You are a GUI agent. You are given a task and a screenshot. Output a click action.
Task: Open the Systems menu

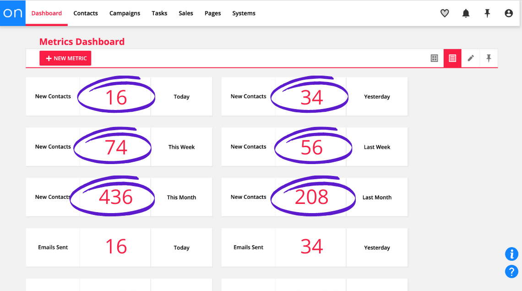coord(244,13)
